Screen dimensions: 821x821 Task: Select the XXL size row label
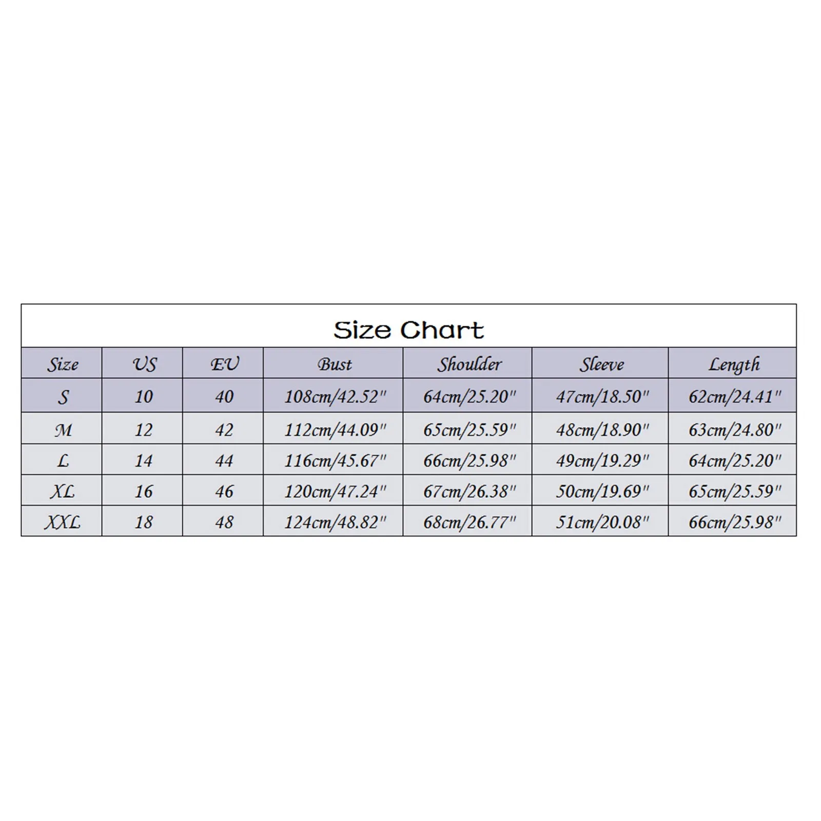pyautogui.click(x=62, y=522)
